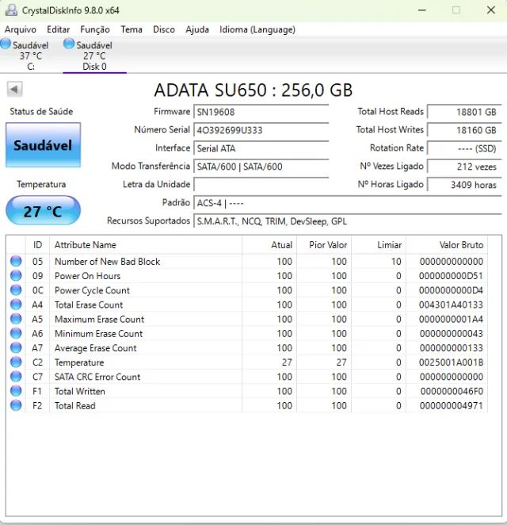Click raw value 000000004971 for Total Read
507x525 pixels.
tap(452, 405)
